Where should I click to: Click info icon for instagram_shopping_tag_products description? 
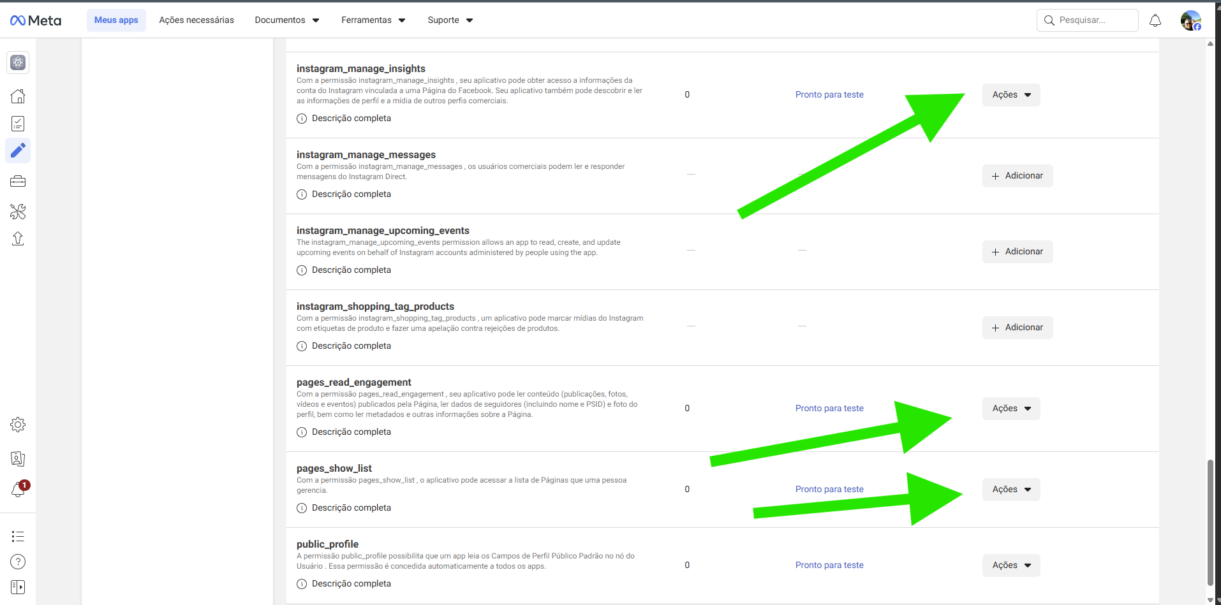tap(302, 346)
